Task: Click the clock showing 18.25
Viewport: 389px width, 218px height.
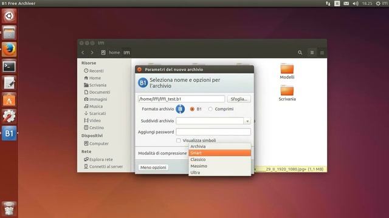Action: coord(367,3)
